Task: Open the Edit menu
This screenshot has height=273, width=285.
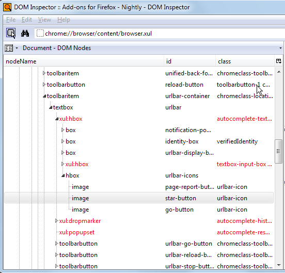Action: coord(27,20)
